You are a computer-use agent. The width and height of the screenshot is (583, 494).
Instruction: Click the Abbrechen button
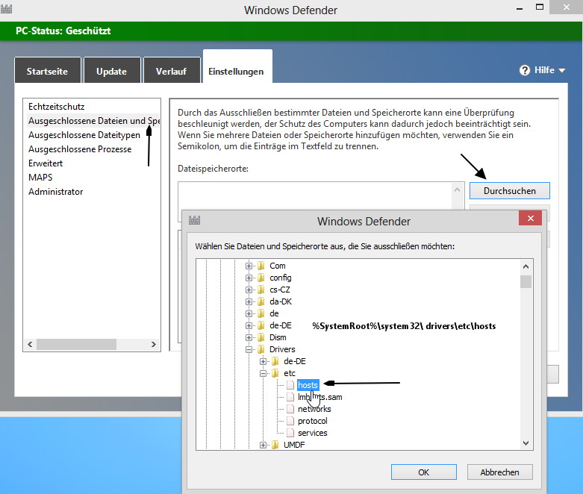point(499,472)
